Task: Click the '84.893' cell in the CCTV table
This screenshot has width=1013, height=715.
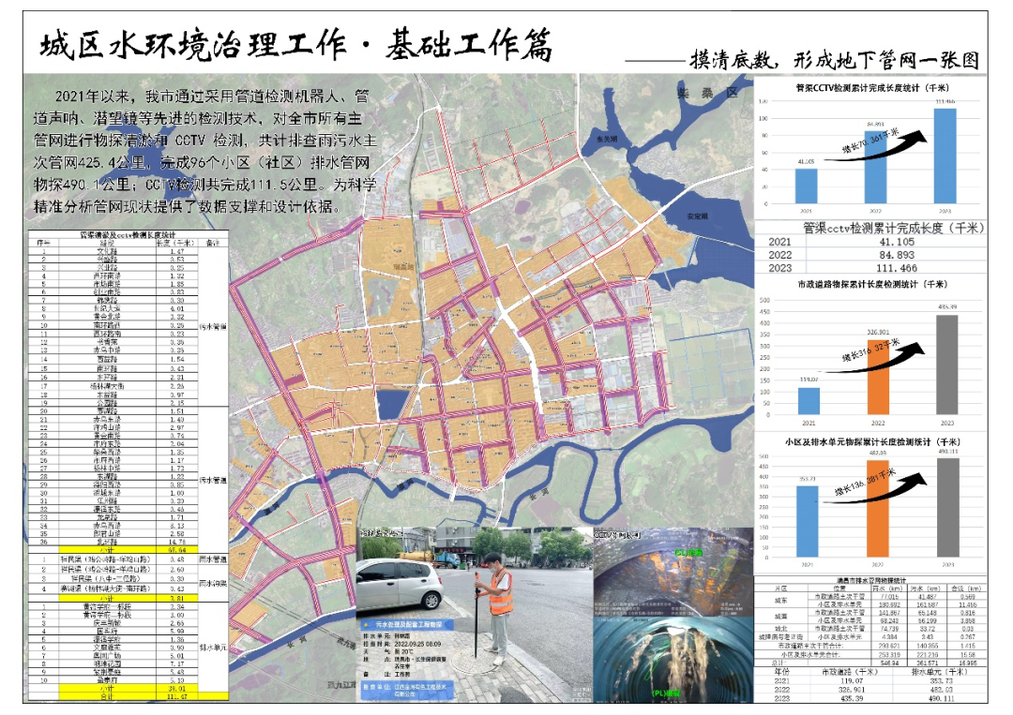Action: 897,255
